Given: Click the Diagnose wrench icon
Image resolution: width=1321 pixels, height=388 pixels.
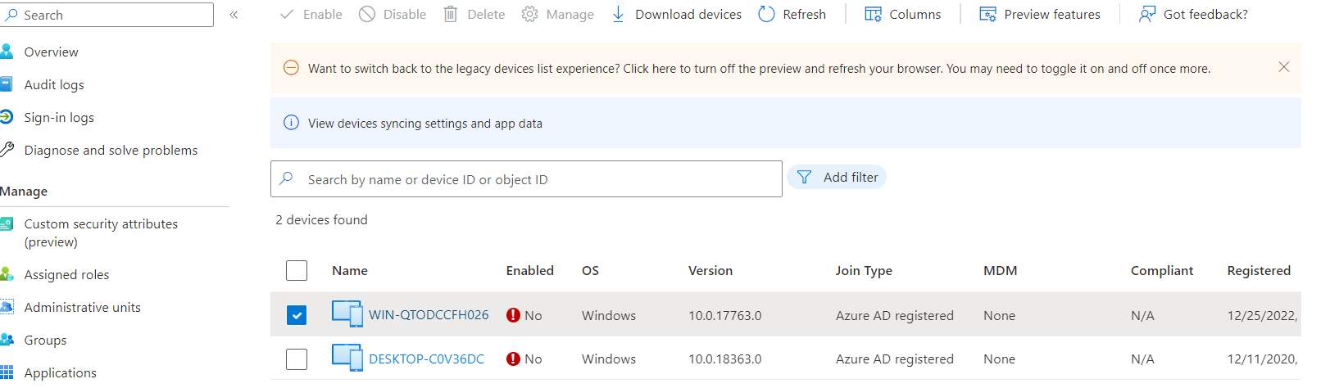Looking at the screenshot, I should click(7, 149).
